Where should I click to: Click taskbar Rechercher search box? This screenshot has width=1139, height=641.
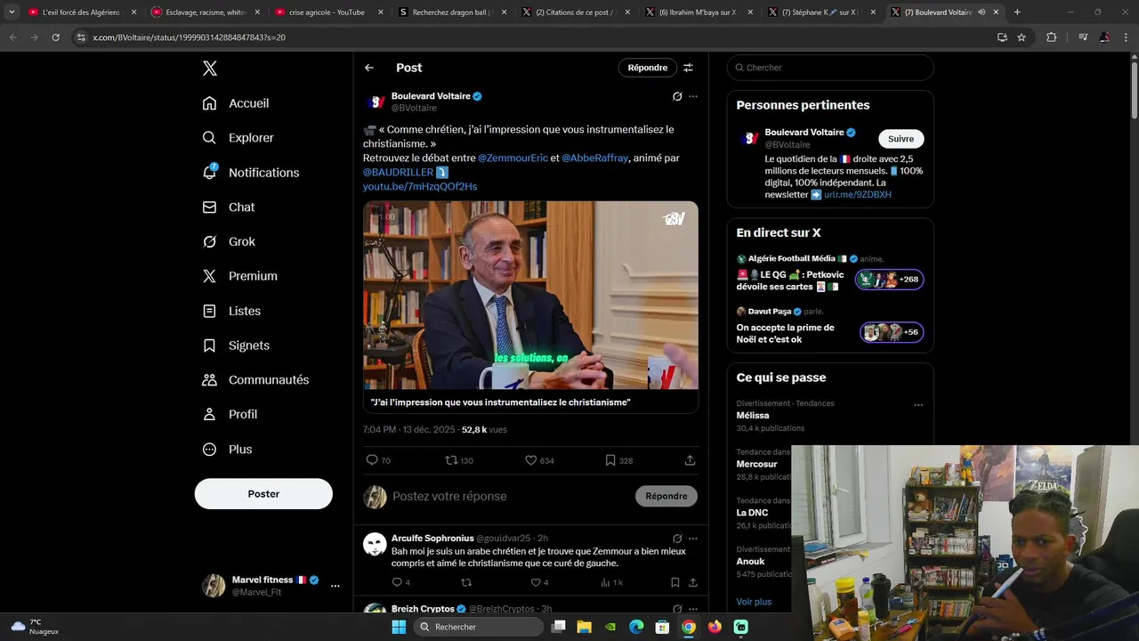point(479,627)
